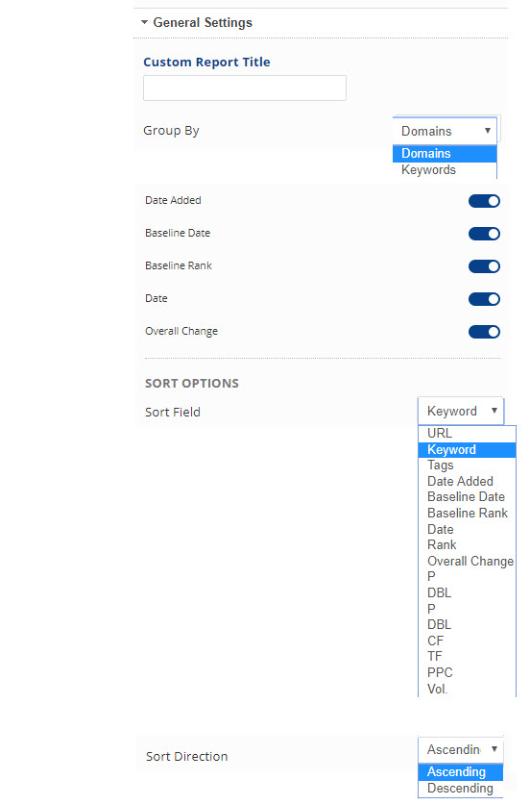This screenshot has height=805, width=530.
Task: Select Baseline Rank sort option
Action: [467, 513]
